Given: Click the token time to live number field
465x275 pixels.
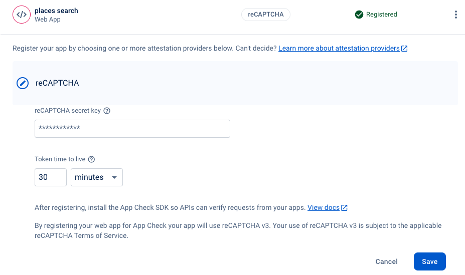Looking at the screenshot, I should click(50, 177).
